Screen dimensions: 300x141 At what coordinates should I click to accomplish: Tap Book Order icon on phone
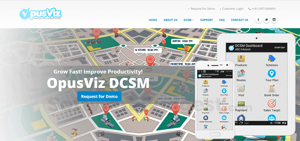(224, 100)
